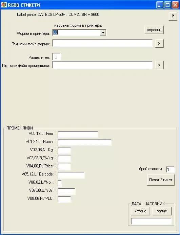The image size is (180, 235).
Task: Click the запис write clock button
Action: [162, 211]
